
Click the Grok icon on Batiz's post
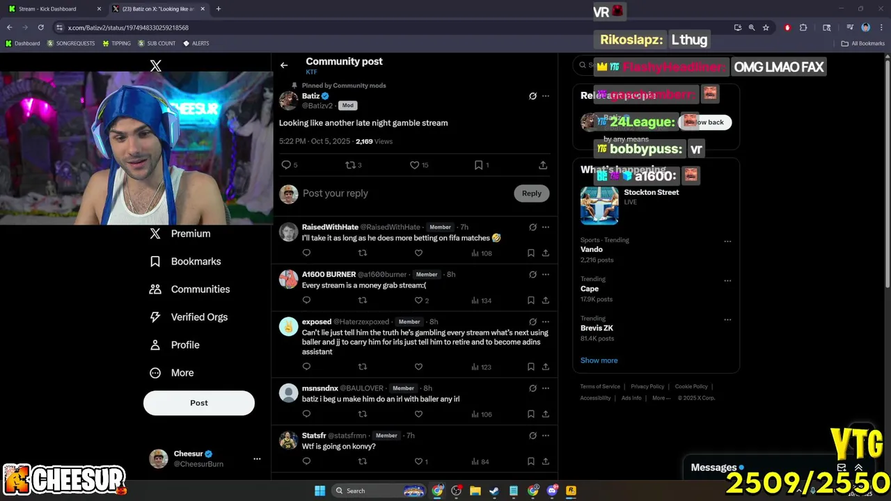coord(533,96)
